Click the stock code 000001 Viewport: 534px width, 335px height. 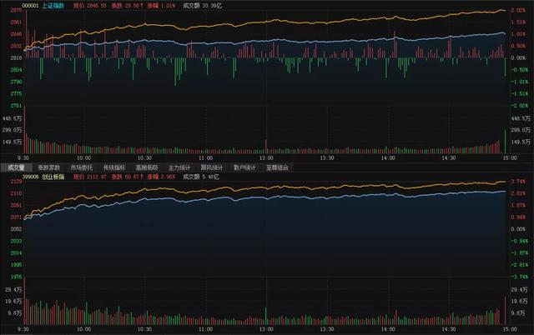[31, 6]
